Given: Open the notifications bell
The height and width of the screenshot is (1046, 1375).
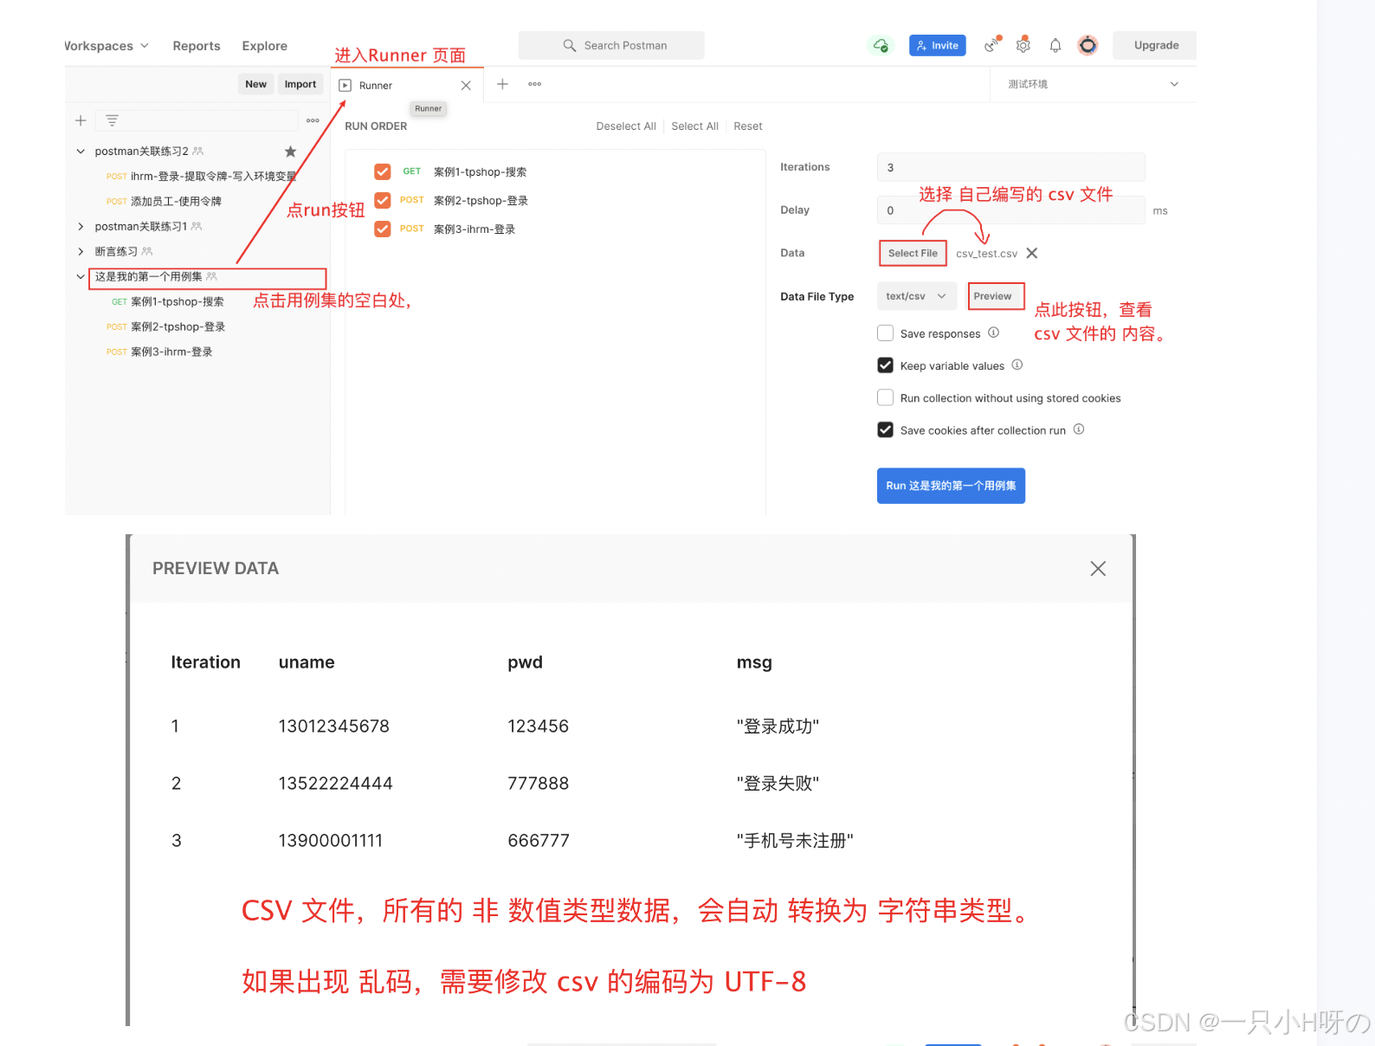Looking at the screenshot, I should pyautogui.click(x=1055, y=45).
